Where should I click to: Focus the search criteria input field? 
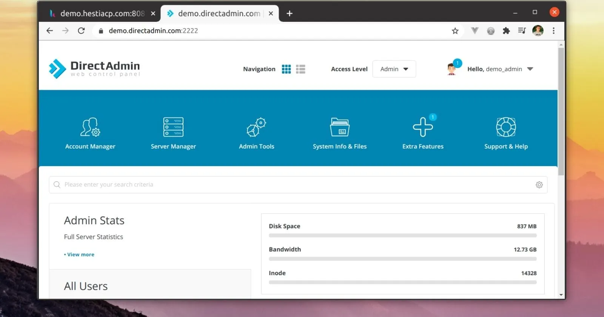pyautogui.click(x=298, y=185)
